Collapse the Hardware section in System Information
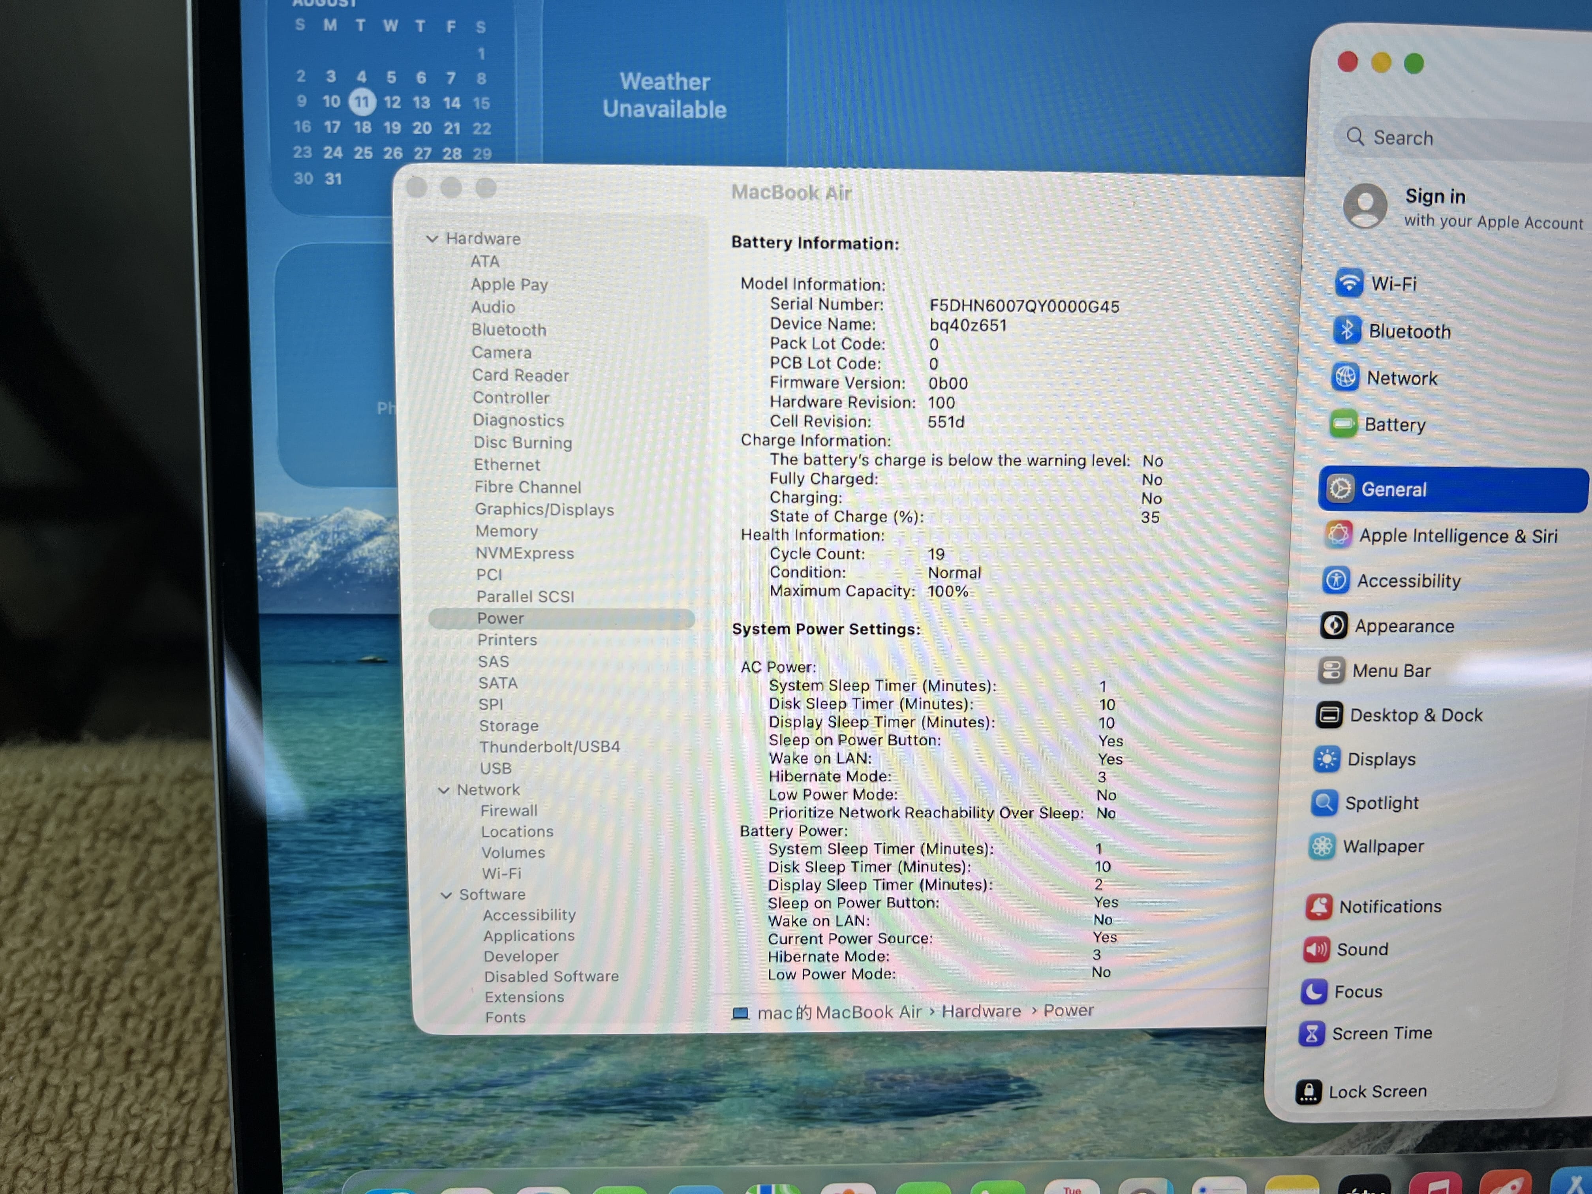The height and width of the screenshot is (1194, 1592). (x=432, y=239)
